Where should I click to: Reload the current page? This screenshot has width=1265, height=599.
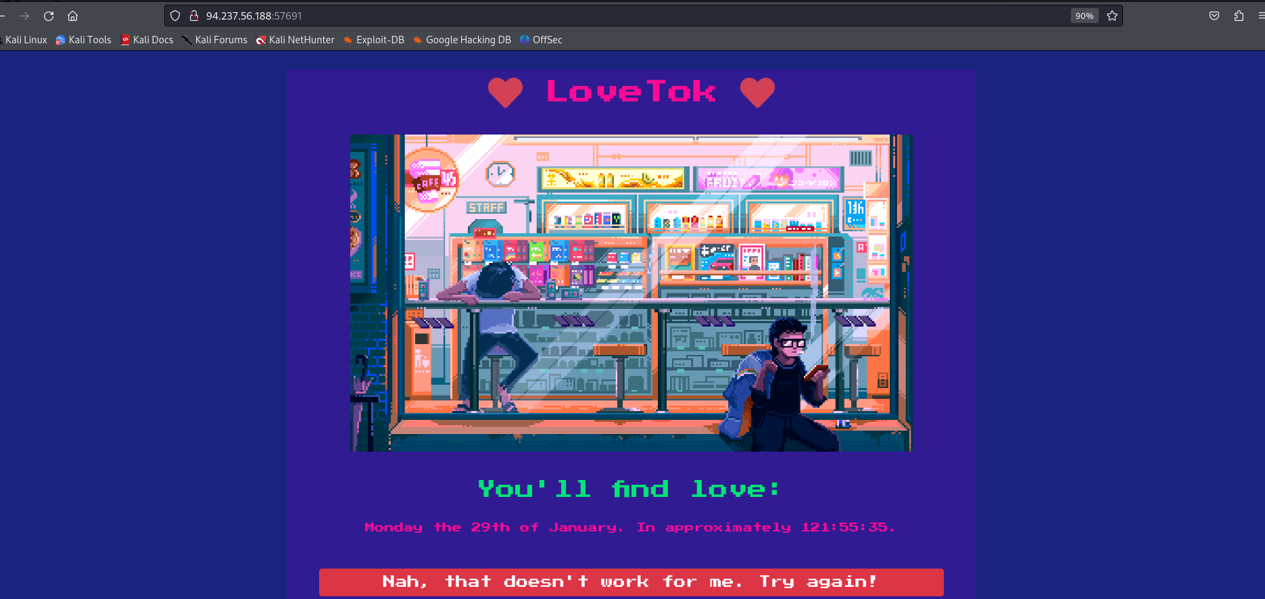pyautogui.click(x=49, y=16)
